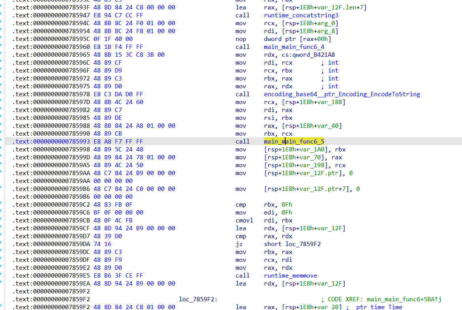This screenshot has width=462, height=310.
Task: Click address .text:00000000007859DA
Action: pos(51,244)
